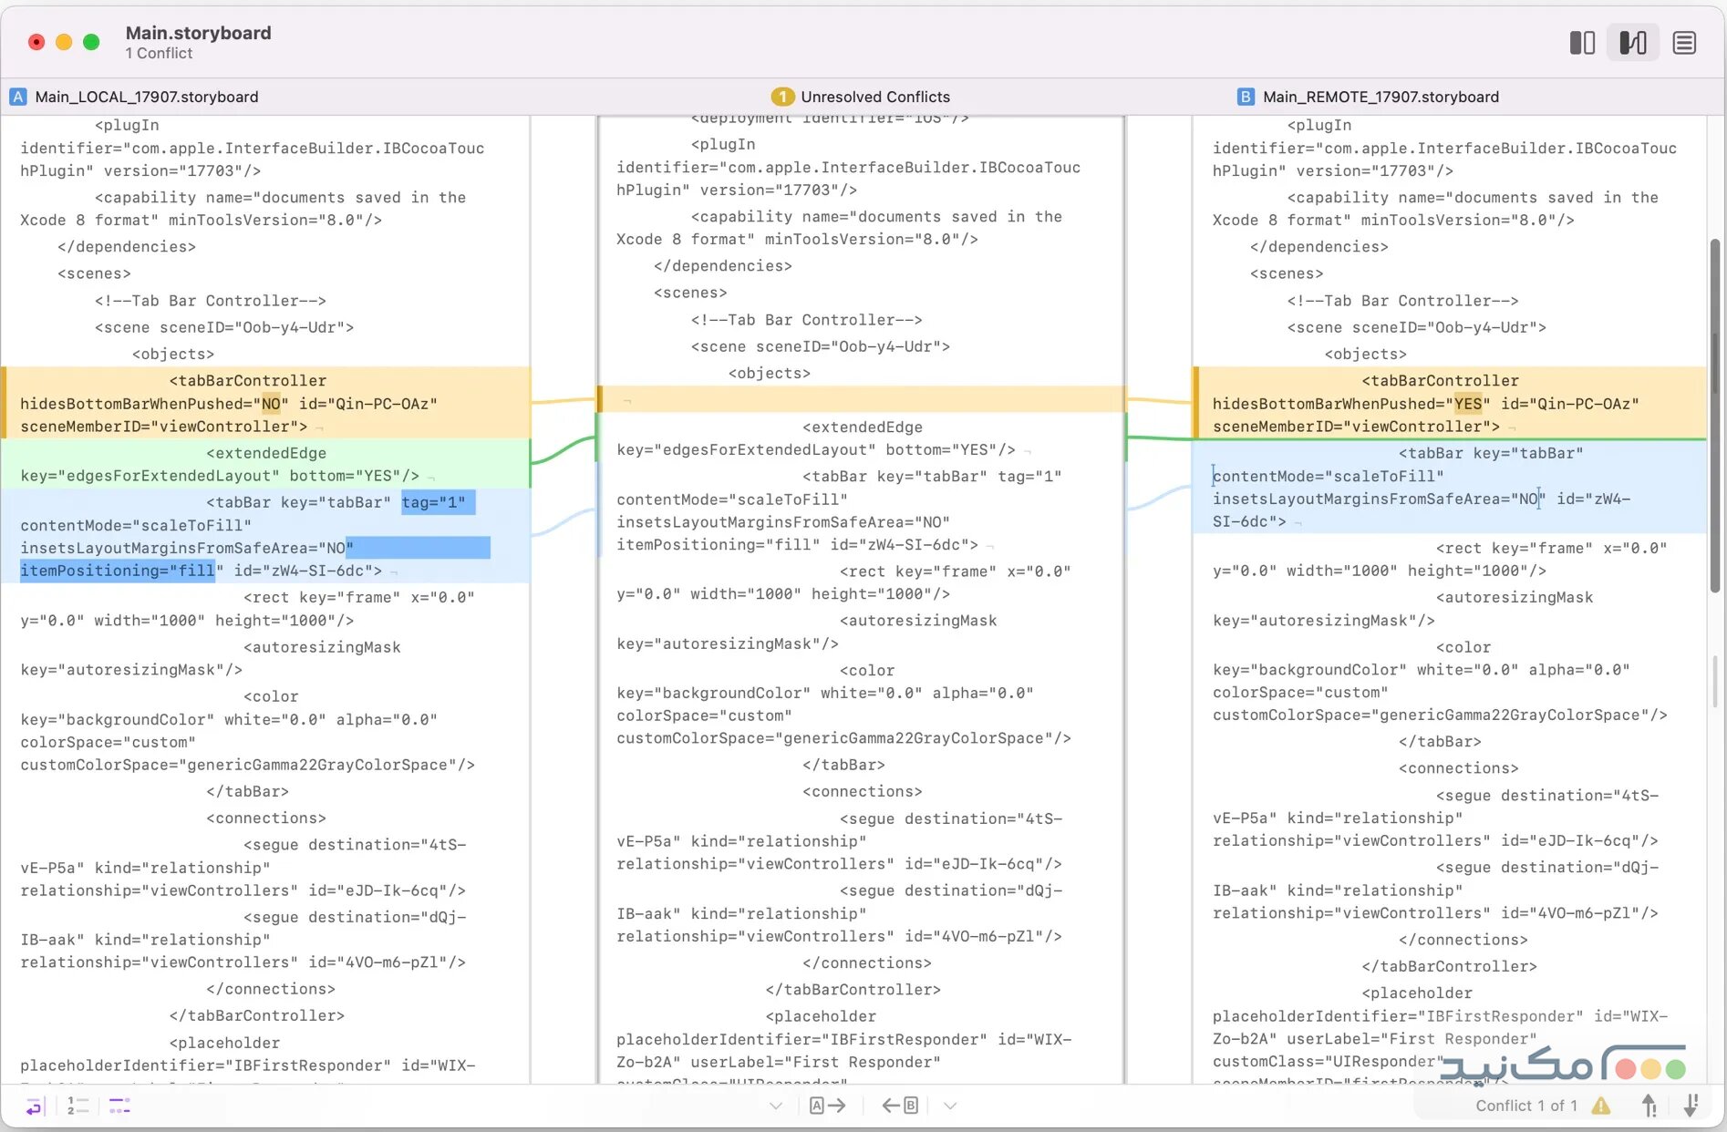Click the Conflict 1 of 1 indicator
1727x1132 pixels.
[1525, 1106]
